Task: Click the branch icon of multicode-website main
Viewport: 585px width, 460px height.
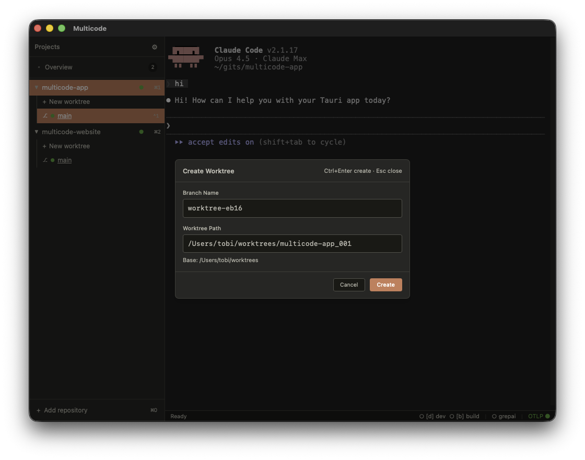Action: pyautogui.click(x=45, y=160)
